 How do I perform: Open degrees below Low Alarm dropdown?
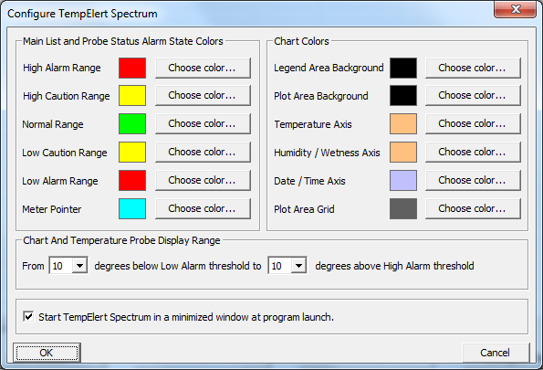[x=80, y=266]
